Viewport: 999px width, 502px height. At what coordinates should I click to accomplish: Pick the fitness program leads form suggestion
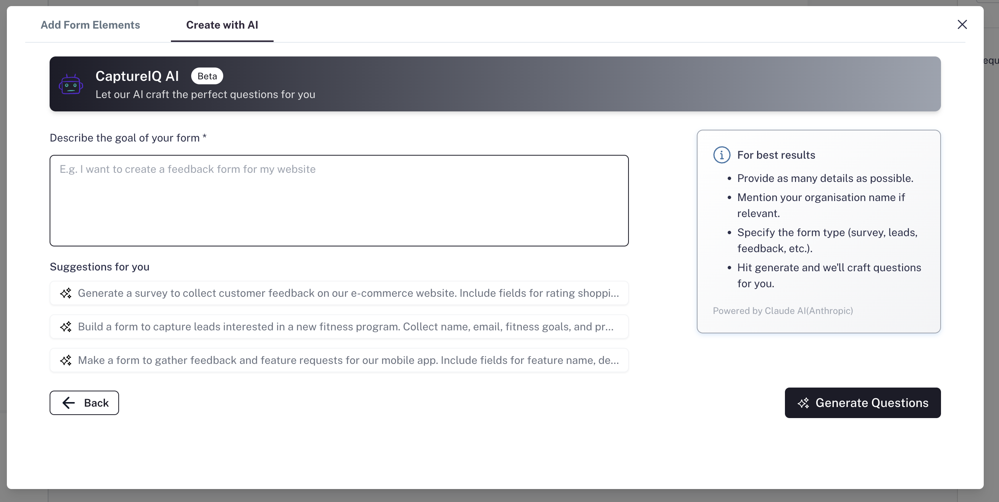click(345, 327)
